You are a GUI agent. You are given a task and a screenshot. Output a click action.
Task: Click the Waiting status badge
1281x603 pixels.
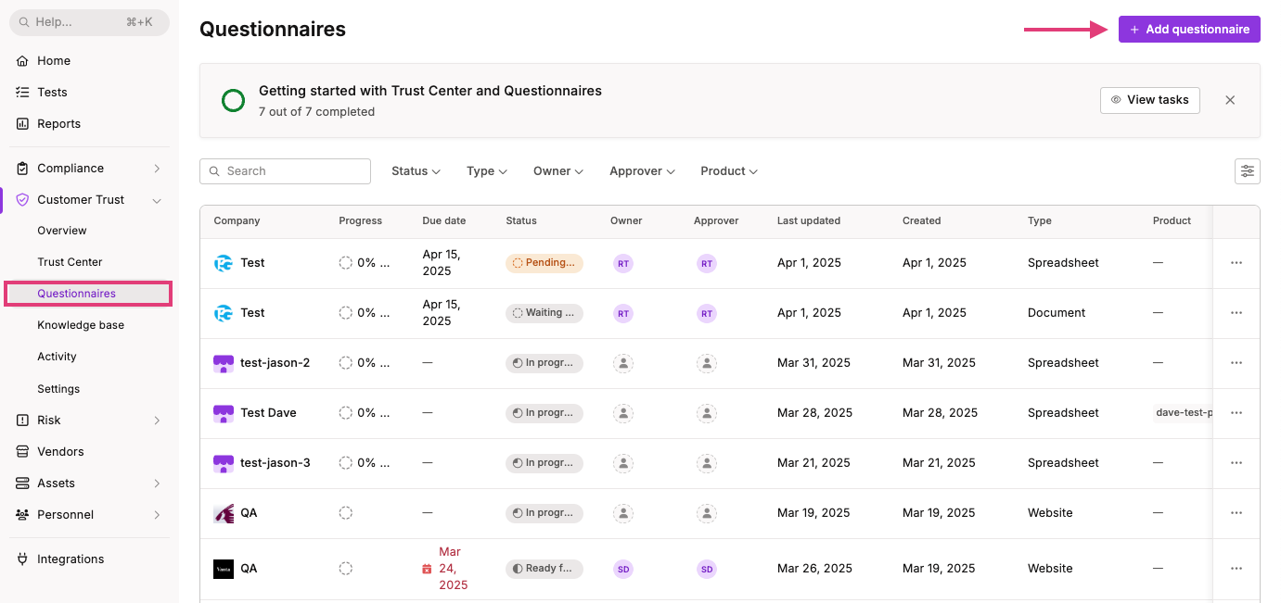point(544,313)
